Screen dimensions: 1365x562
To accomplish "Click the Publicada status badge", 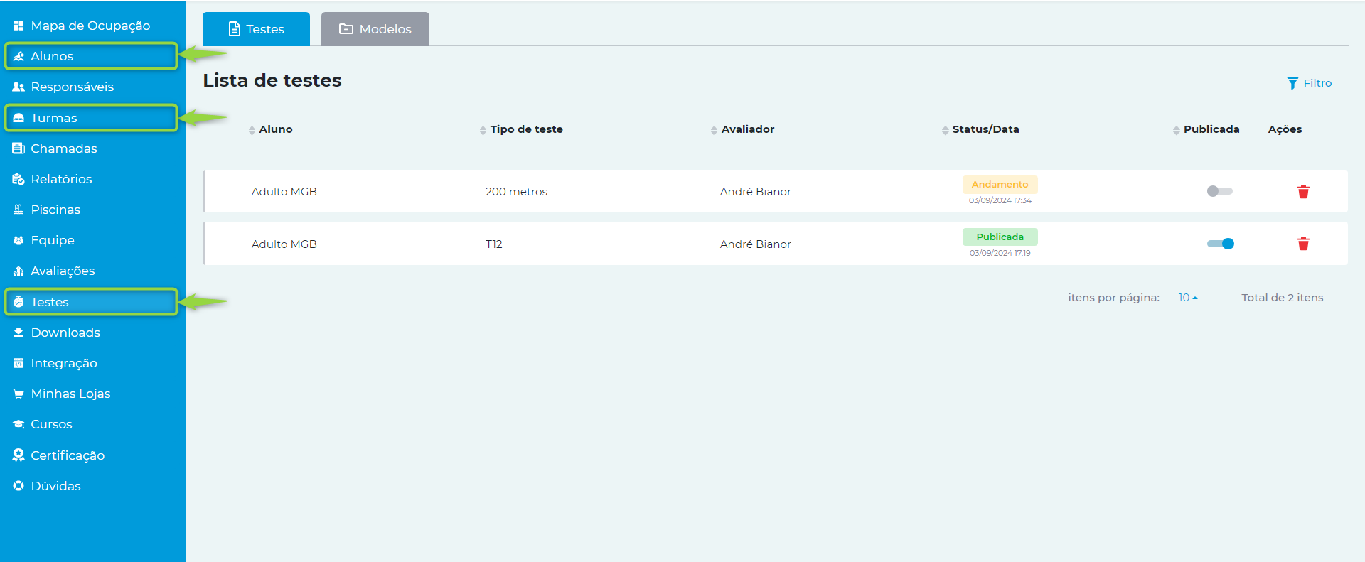I will coord(1000,237).
